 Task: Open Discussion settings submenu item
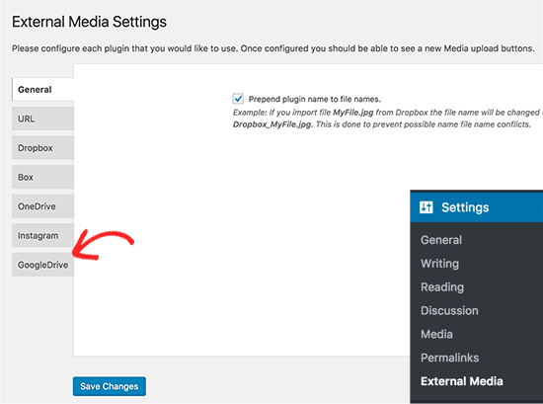click(x=449, y=310)
